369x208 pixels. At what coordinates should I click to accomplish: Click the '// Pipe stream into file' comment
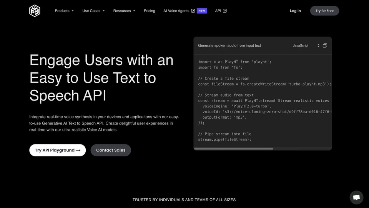point(224,134)
